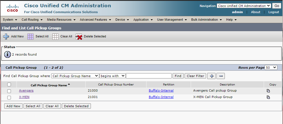Click the Delete Selected red X icon
This screenshot has width=283, height=124.
pos(79,37)
